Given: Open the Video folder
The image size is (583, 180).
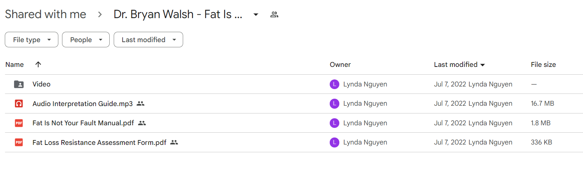Looking at the screenshot, I should click(x=41, y=84).
